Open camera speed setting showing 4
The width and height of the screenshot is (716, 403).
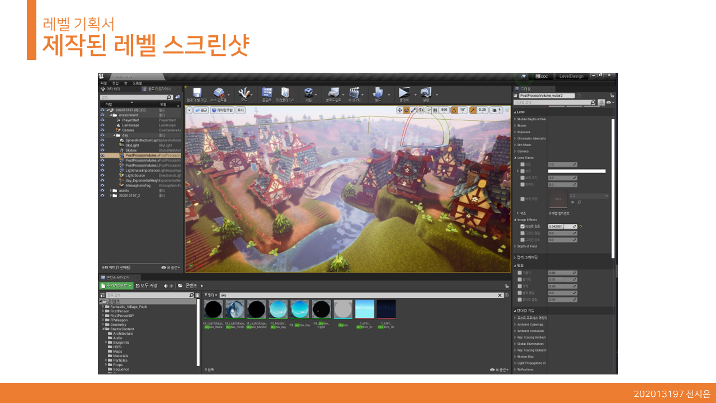(x=496, y=110)
